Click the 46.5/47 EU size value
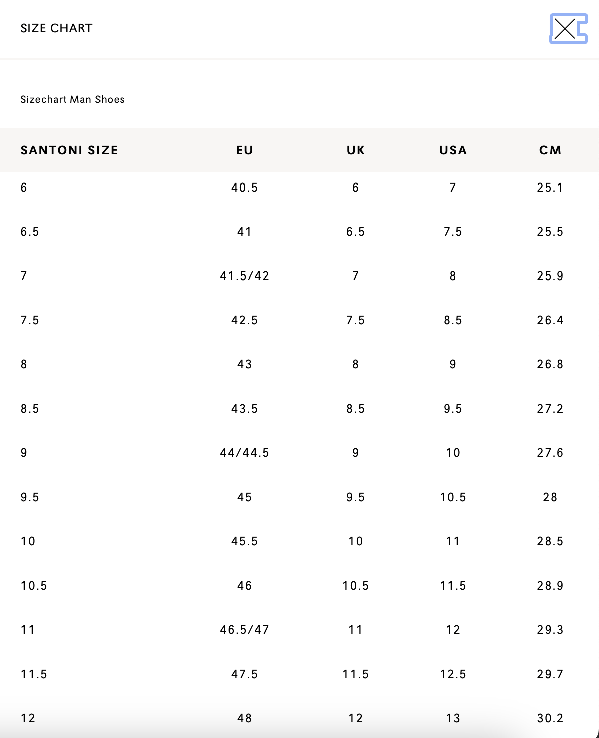This screenshot has width=599, height=738. (245, 630)
